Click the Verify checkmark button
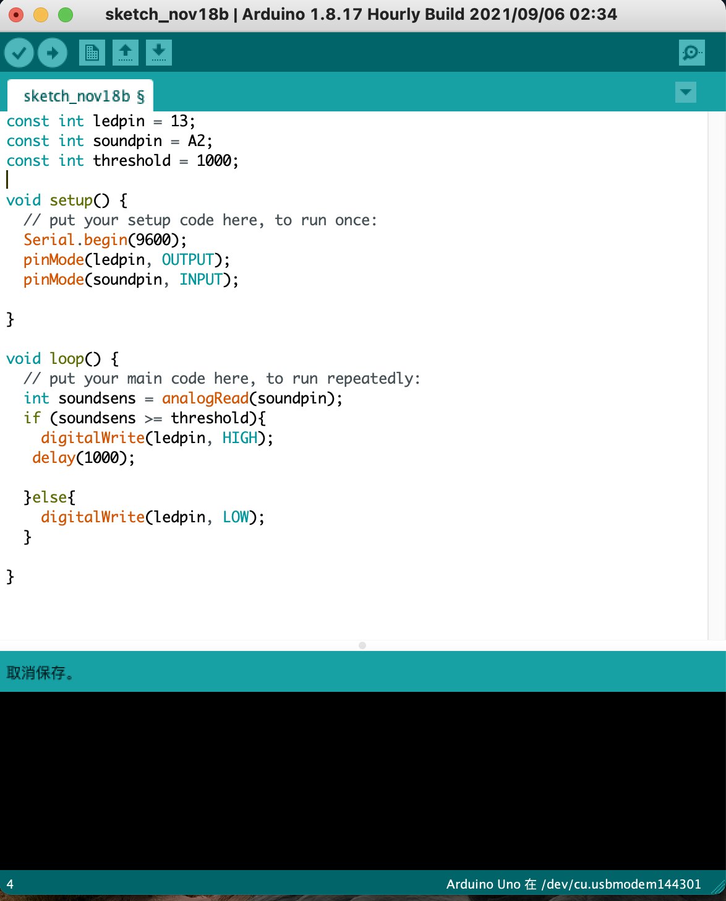The width and height of the screenshot is (726, 901). 19,53
